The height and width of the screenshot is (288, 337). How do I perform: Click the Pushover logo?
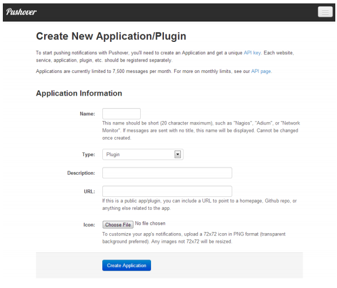[x=21, y=12]
